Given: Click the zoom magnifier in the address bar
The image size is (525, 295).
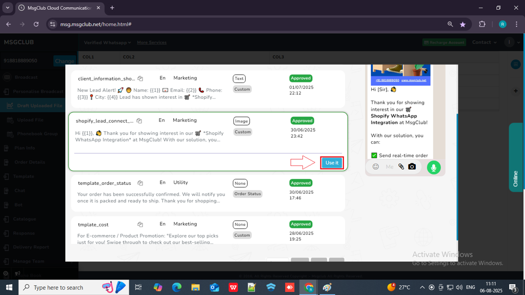Looking at the screenshot, I should pos(450,24).
